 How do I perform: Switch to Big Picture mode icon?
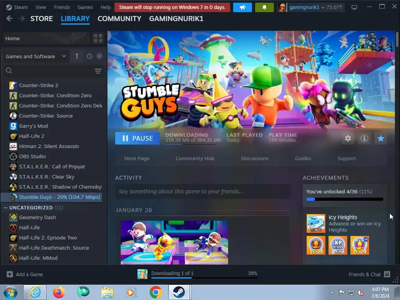tap(354, 7)
